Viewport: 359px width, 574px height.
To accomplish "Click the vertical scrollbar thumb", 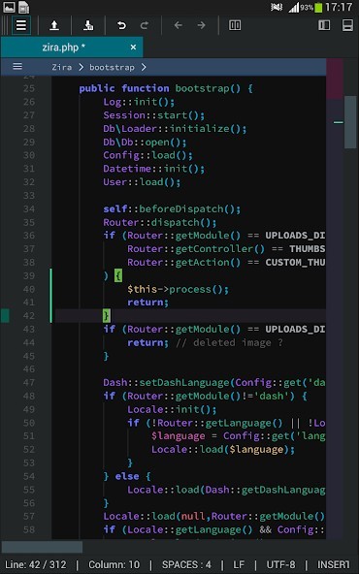I will tap(350, 122).
